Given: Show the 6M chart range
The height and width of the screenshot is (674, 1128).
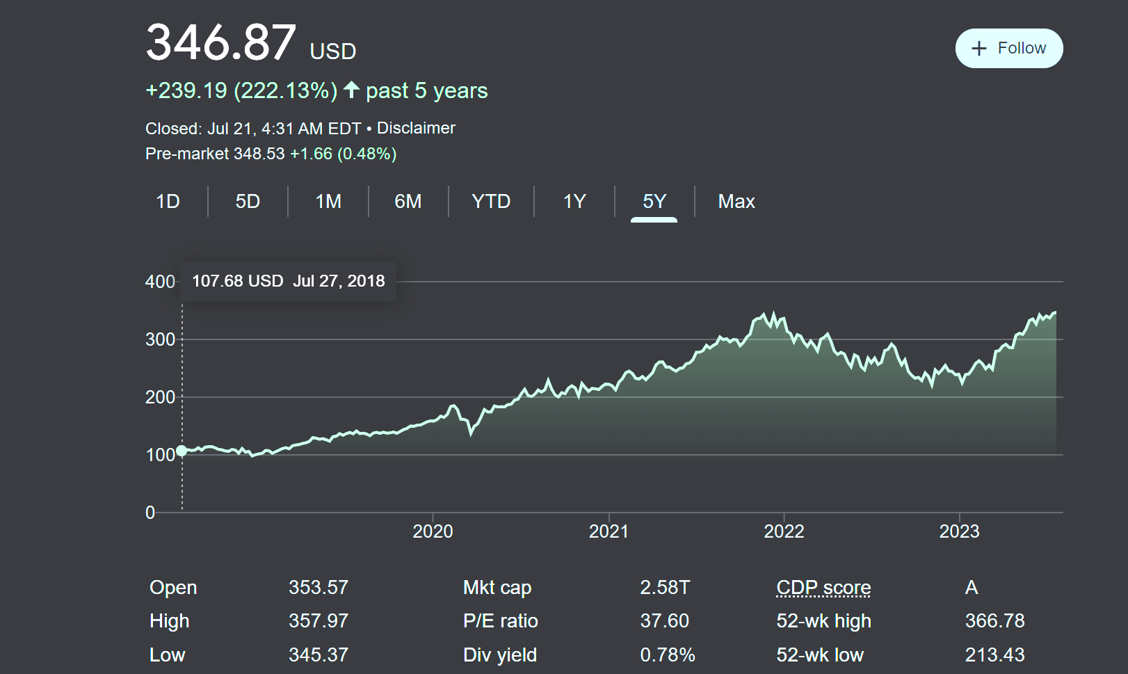Looking at the screenshot, I should pyautogui.click(x=408, y=202).
